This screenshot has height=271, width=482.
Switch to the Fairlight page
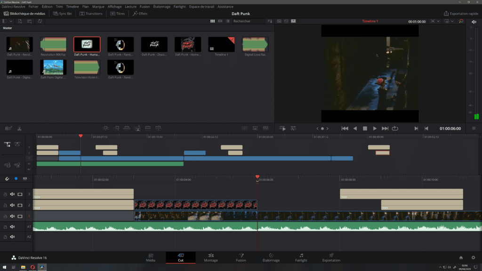(x=301, y=257)
